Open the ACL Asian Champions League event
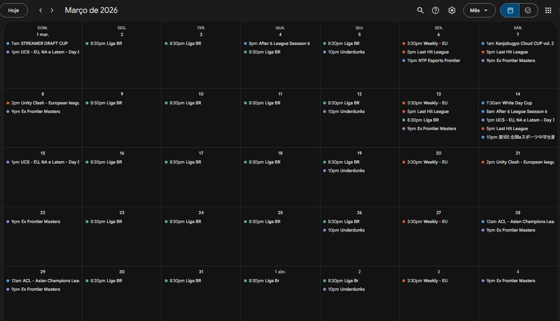The height and width of the screenshot is (321, 560). point(518,221)
